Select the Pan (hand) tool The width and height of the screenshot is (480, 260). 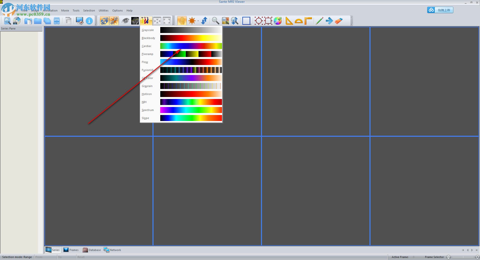tap(182, 21)
